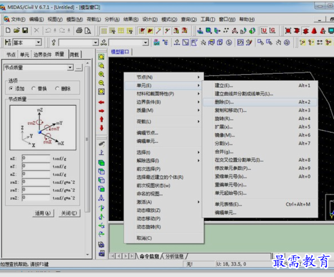334x277 pixels.
Task: Click the underlined red IG toolbar icon
Action: point(272,31)
